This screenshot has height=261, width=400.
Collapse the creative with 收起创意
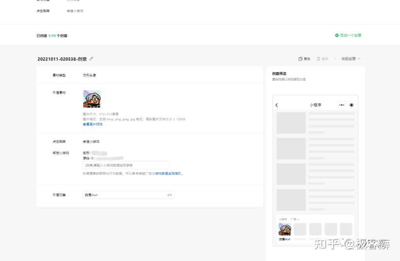(x=351, y=59)
